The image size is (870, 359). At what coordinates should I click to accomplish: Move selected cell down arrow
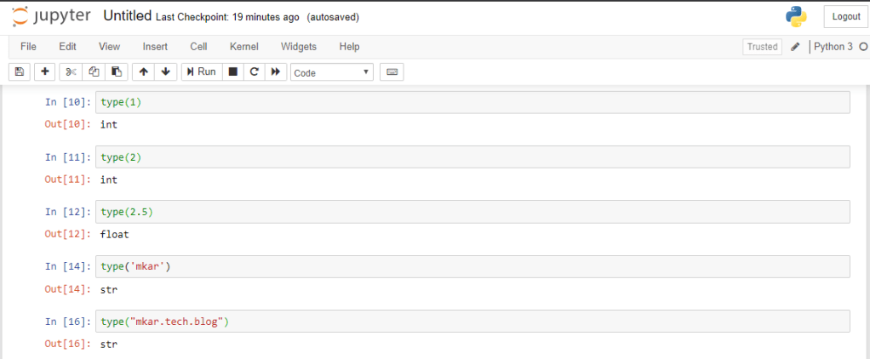166,72
